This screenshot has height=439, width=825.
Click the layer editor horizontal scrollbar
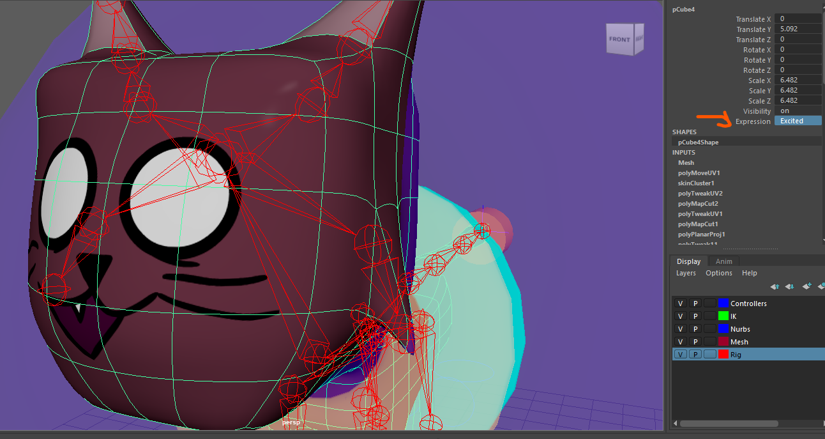click(729, 423)
